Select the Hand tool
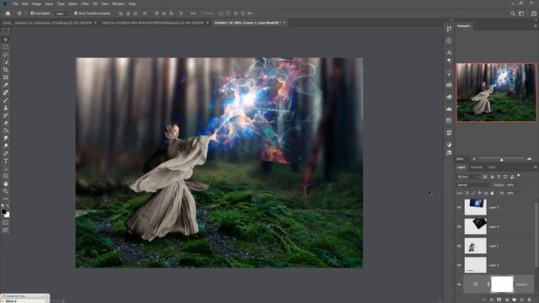539x303 pixels. (6, 183)
